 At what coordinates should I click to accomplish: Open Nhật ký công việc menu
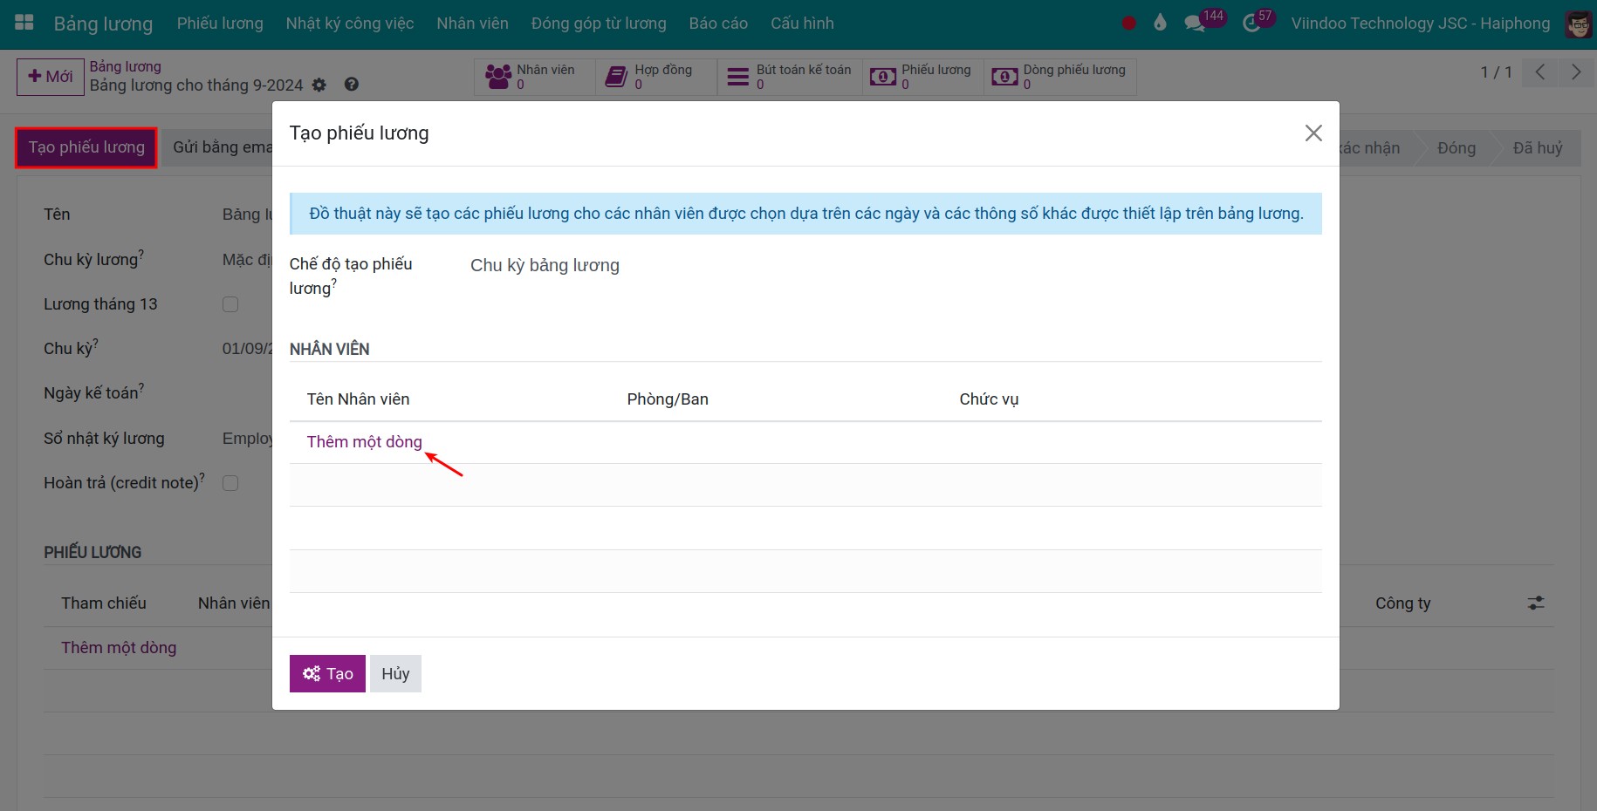point(350,24)
